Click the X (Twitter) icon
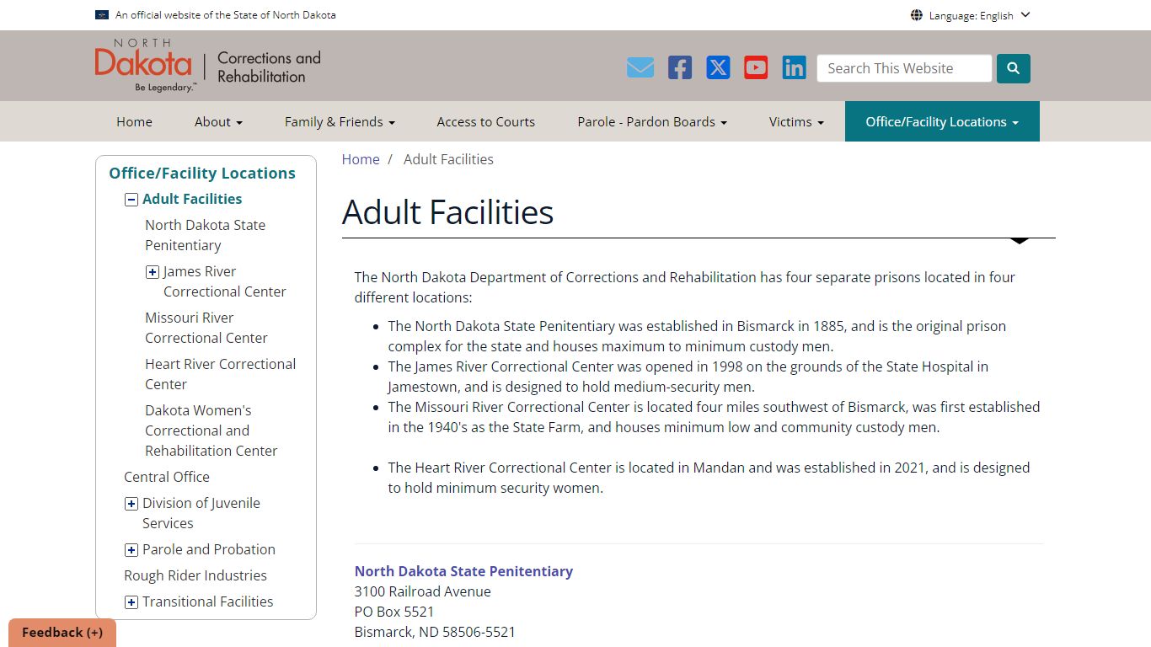This screenshot has height=647, width=1151. [718, 67]
